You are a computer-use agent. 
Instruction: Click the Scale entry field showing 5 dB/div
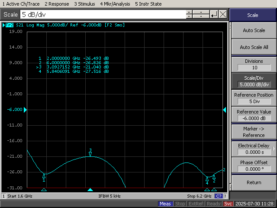(103, 14)
